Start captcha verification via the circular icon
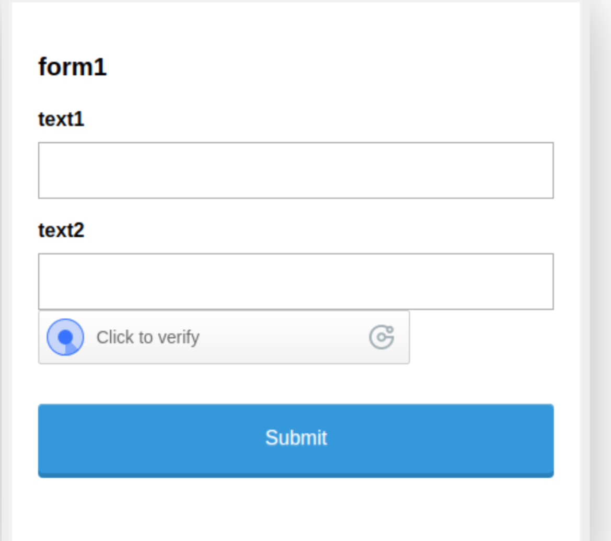 click(x=65, y=337)
